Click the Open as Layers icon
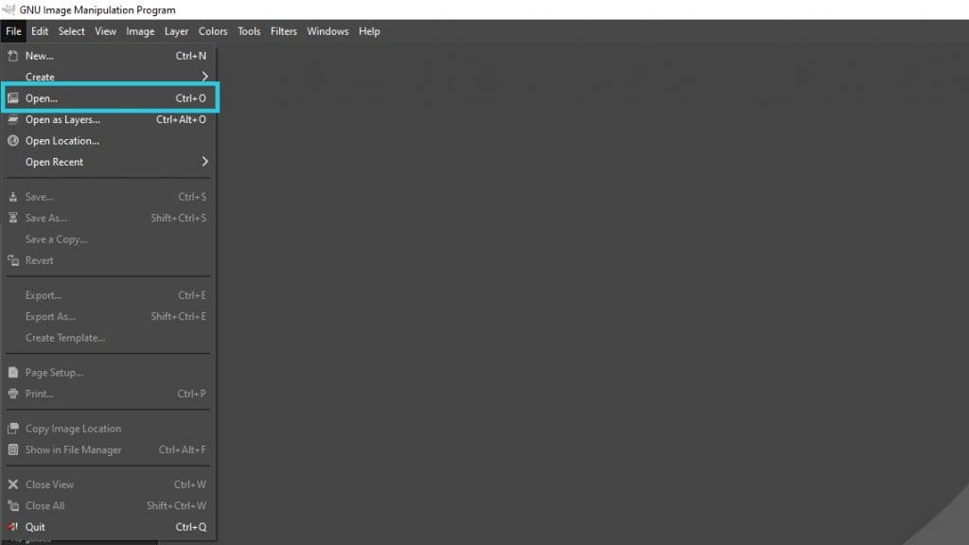The height and width of the screenshot is (545, 969). [13, 119]
